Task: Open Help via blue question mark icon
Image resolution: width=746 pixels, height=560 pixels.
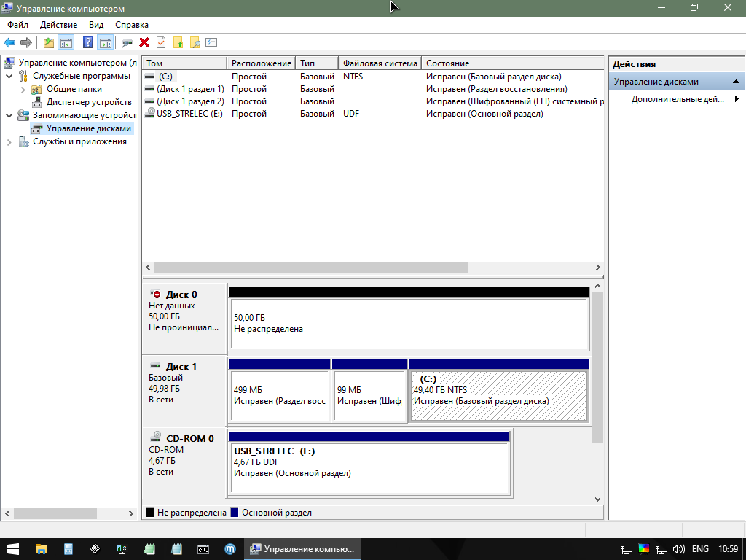Action: coord(88,43)
